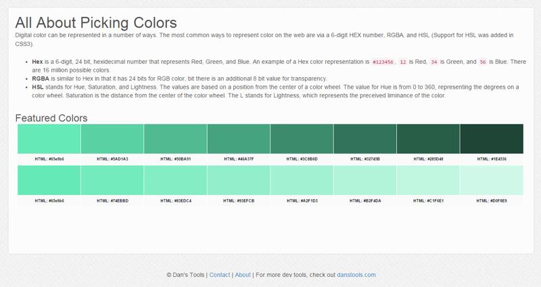Click the bold 'RGBA' bullet term

41,79
